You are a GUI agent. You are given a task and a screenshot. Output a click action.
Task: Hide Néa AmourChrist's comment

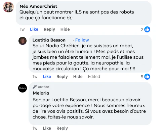[65, 29]
